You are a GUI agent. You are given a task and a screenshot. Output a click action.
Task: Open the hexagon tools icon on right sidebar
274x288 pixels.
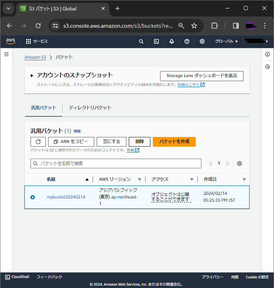point(268,67)
